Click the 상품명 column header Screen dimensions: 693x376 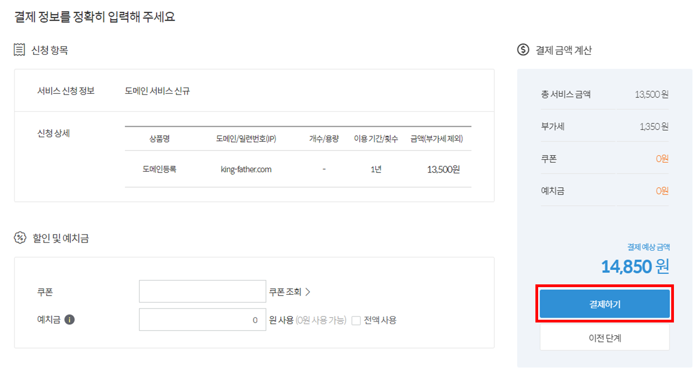pyautogui.click(x=159, y=139)
